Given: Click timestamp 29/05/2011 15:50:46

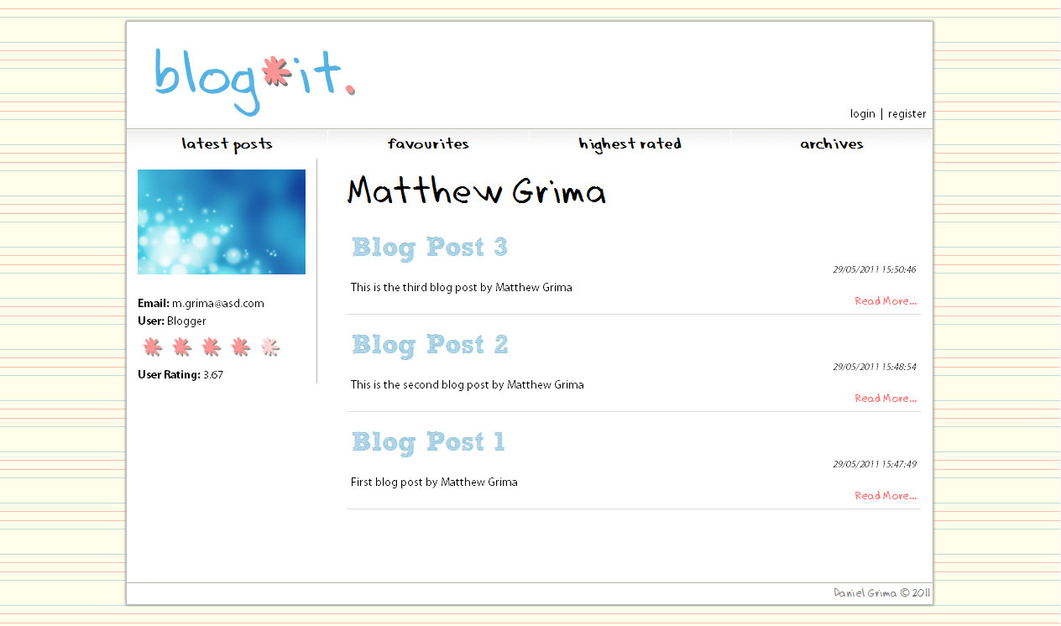Looking at the screenshot, I should pyautogui.click(x=875, y=270).
